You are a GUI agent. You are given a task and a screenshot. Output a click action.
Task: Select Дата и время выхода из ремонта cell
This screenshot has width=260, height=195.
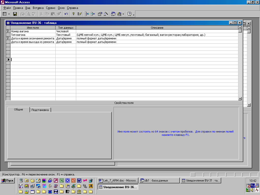tap(33, 42)
